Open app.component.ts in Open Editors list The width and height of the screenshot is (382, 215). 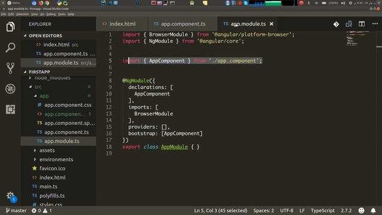pyautogui.click(x=58, y=54)
